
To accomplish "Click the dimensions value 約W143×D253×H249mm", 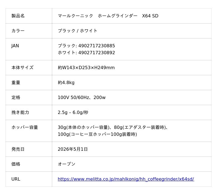I will tap(86, 68).
